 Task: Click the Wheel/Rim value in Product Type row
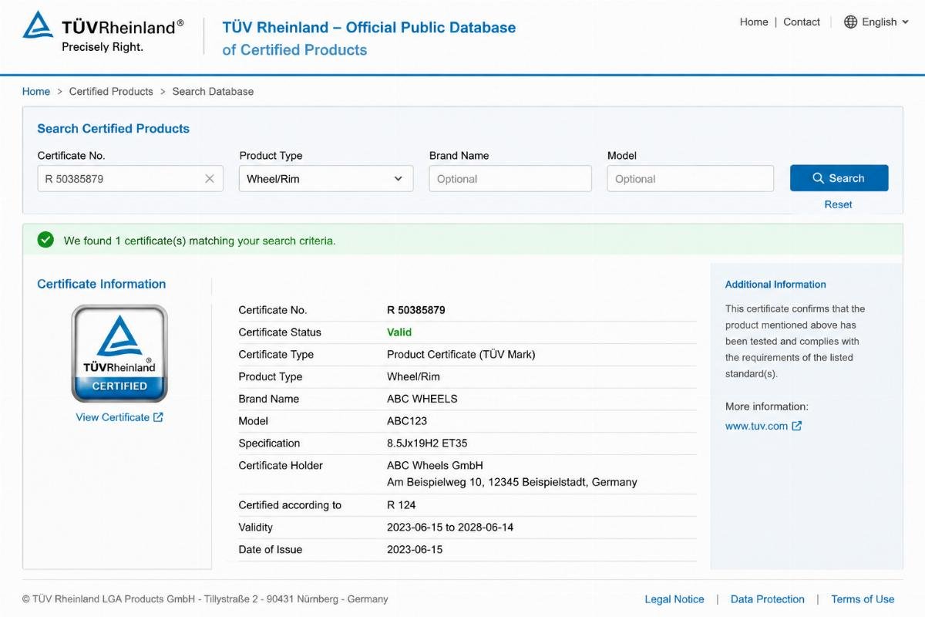414,377
